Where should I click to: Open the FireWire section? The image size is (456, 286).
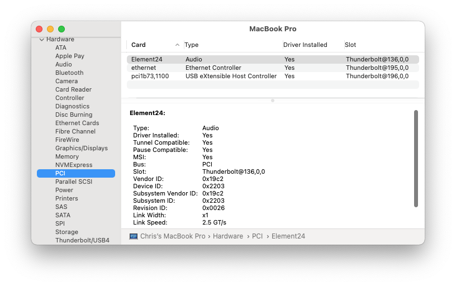tap(67, 140)
